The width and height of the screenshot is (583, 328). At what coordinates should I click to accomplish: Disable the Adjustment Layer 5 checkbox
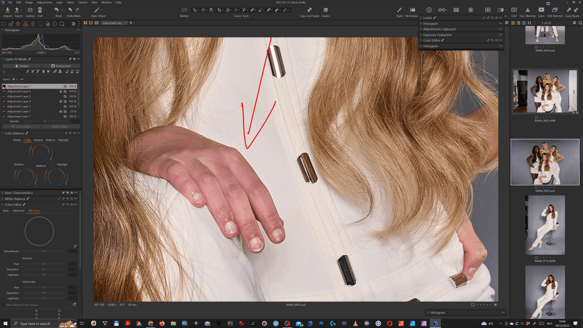(4, 97)
